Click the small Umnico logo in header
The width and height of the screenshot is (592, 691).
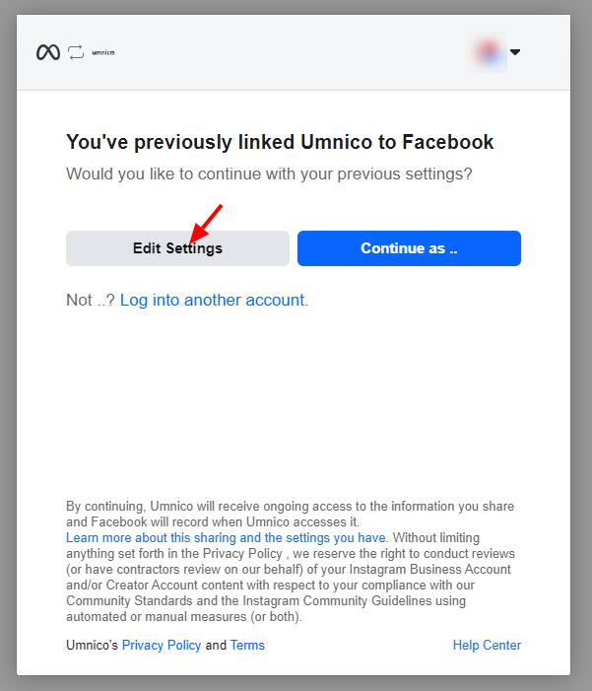tap(103, 52)
